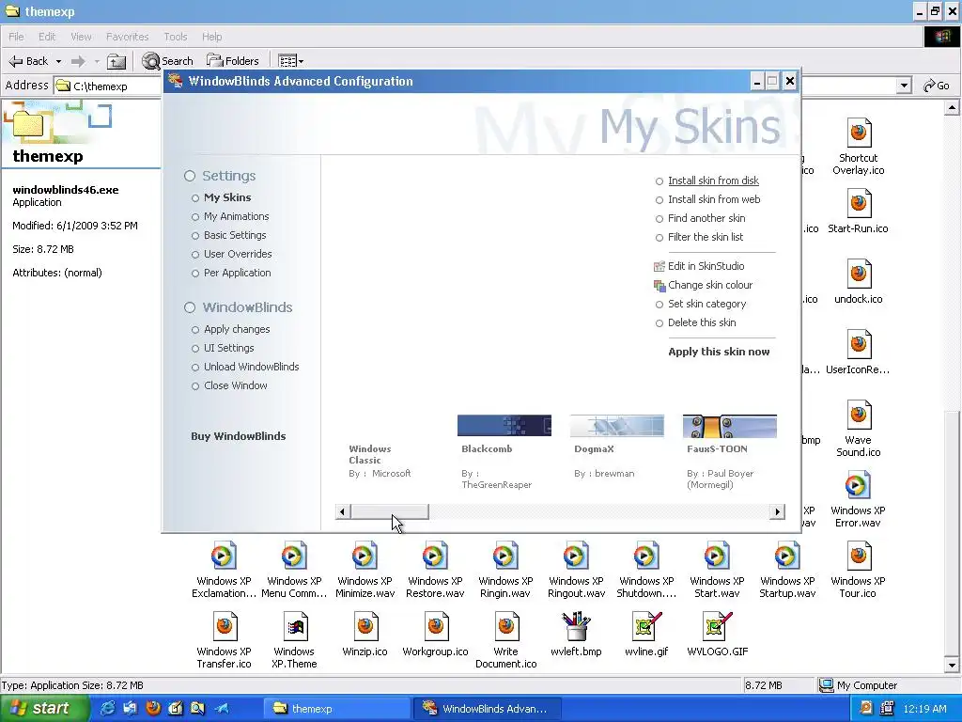Open the Edit menu
Screen dimensions: 962x722
[x=47, y=37]
